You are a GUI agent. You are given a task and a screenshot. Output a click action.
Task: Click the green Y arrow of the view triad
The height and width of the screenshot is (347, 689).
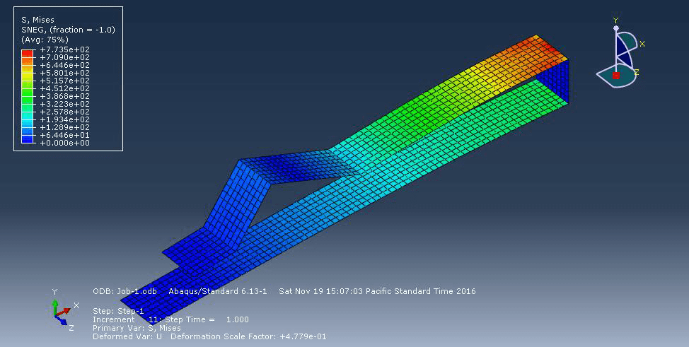[x=54, y=306]
